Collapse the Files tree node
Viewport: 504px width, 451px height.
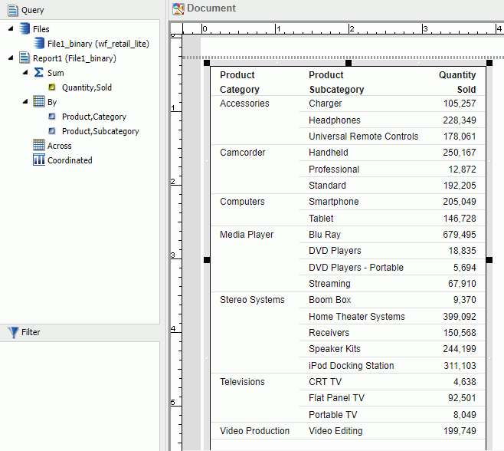click(x=10, y=29)
